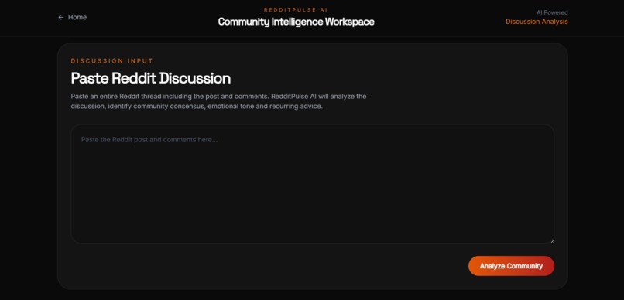
Task: Click the DISCUSSION INPUT label
Action: (111, 61)
